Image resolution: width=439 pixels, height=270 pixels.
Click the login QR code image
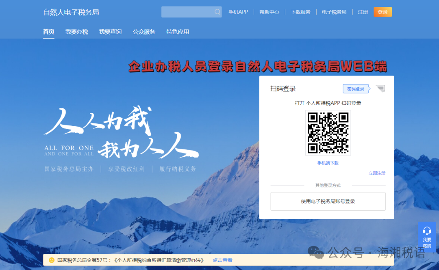pos(328,133)
